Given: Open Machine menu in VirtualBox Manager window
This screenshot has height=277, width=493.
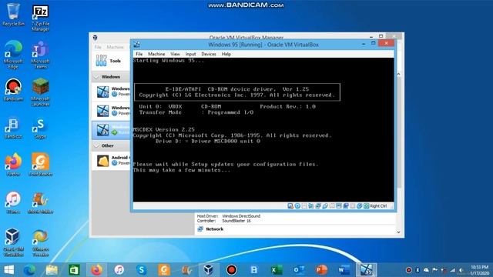Looking at the screenshot, I should 115,47.
